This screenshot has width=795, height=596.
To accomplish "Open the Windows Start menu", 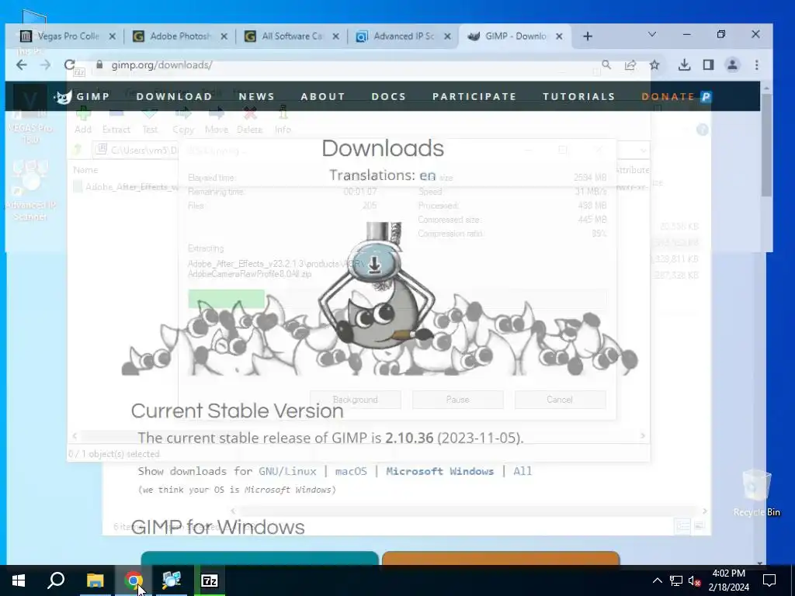I will click(19, 580).
